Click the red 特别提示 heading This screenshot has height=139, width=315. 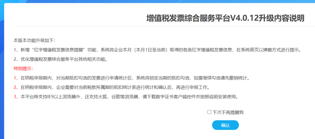24,68
